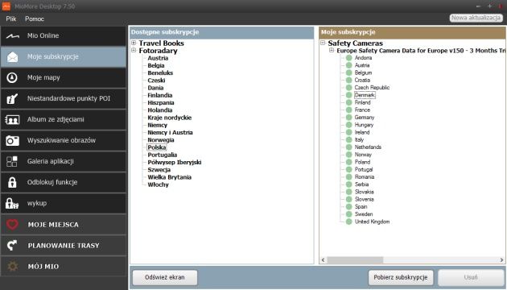Click the Odśwież ekran button

165,277
